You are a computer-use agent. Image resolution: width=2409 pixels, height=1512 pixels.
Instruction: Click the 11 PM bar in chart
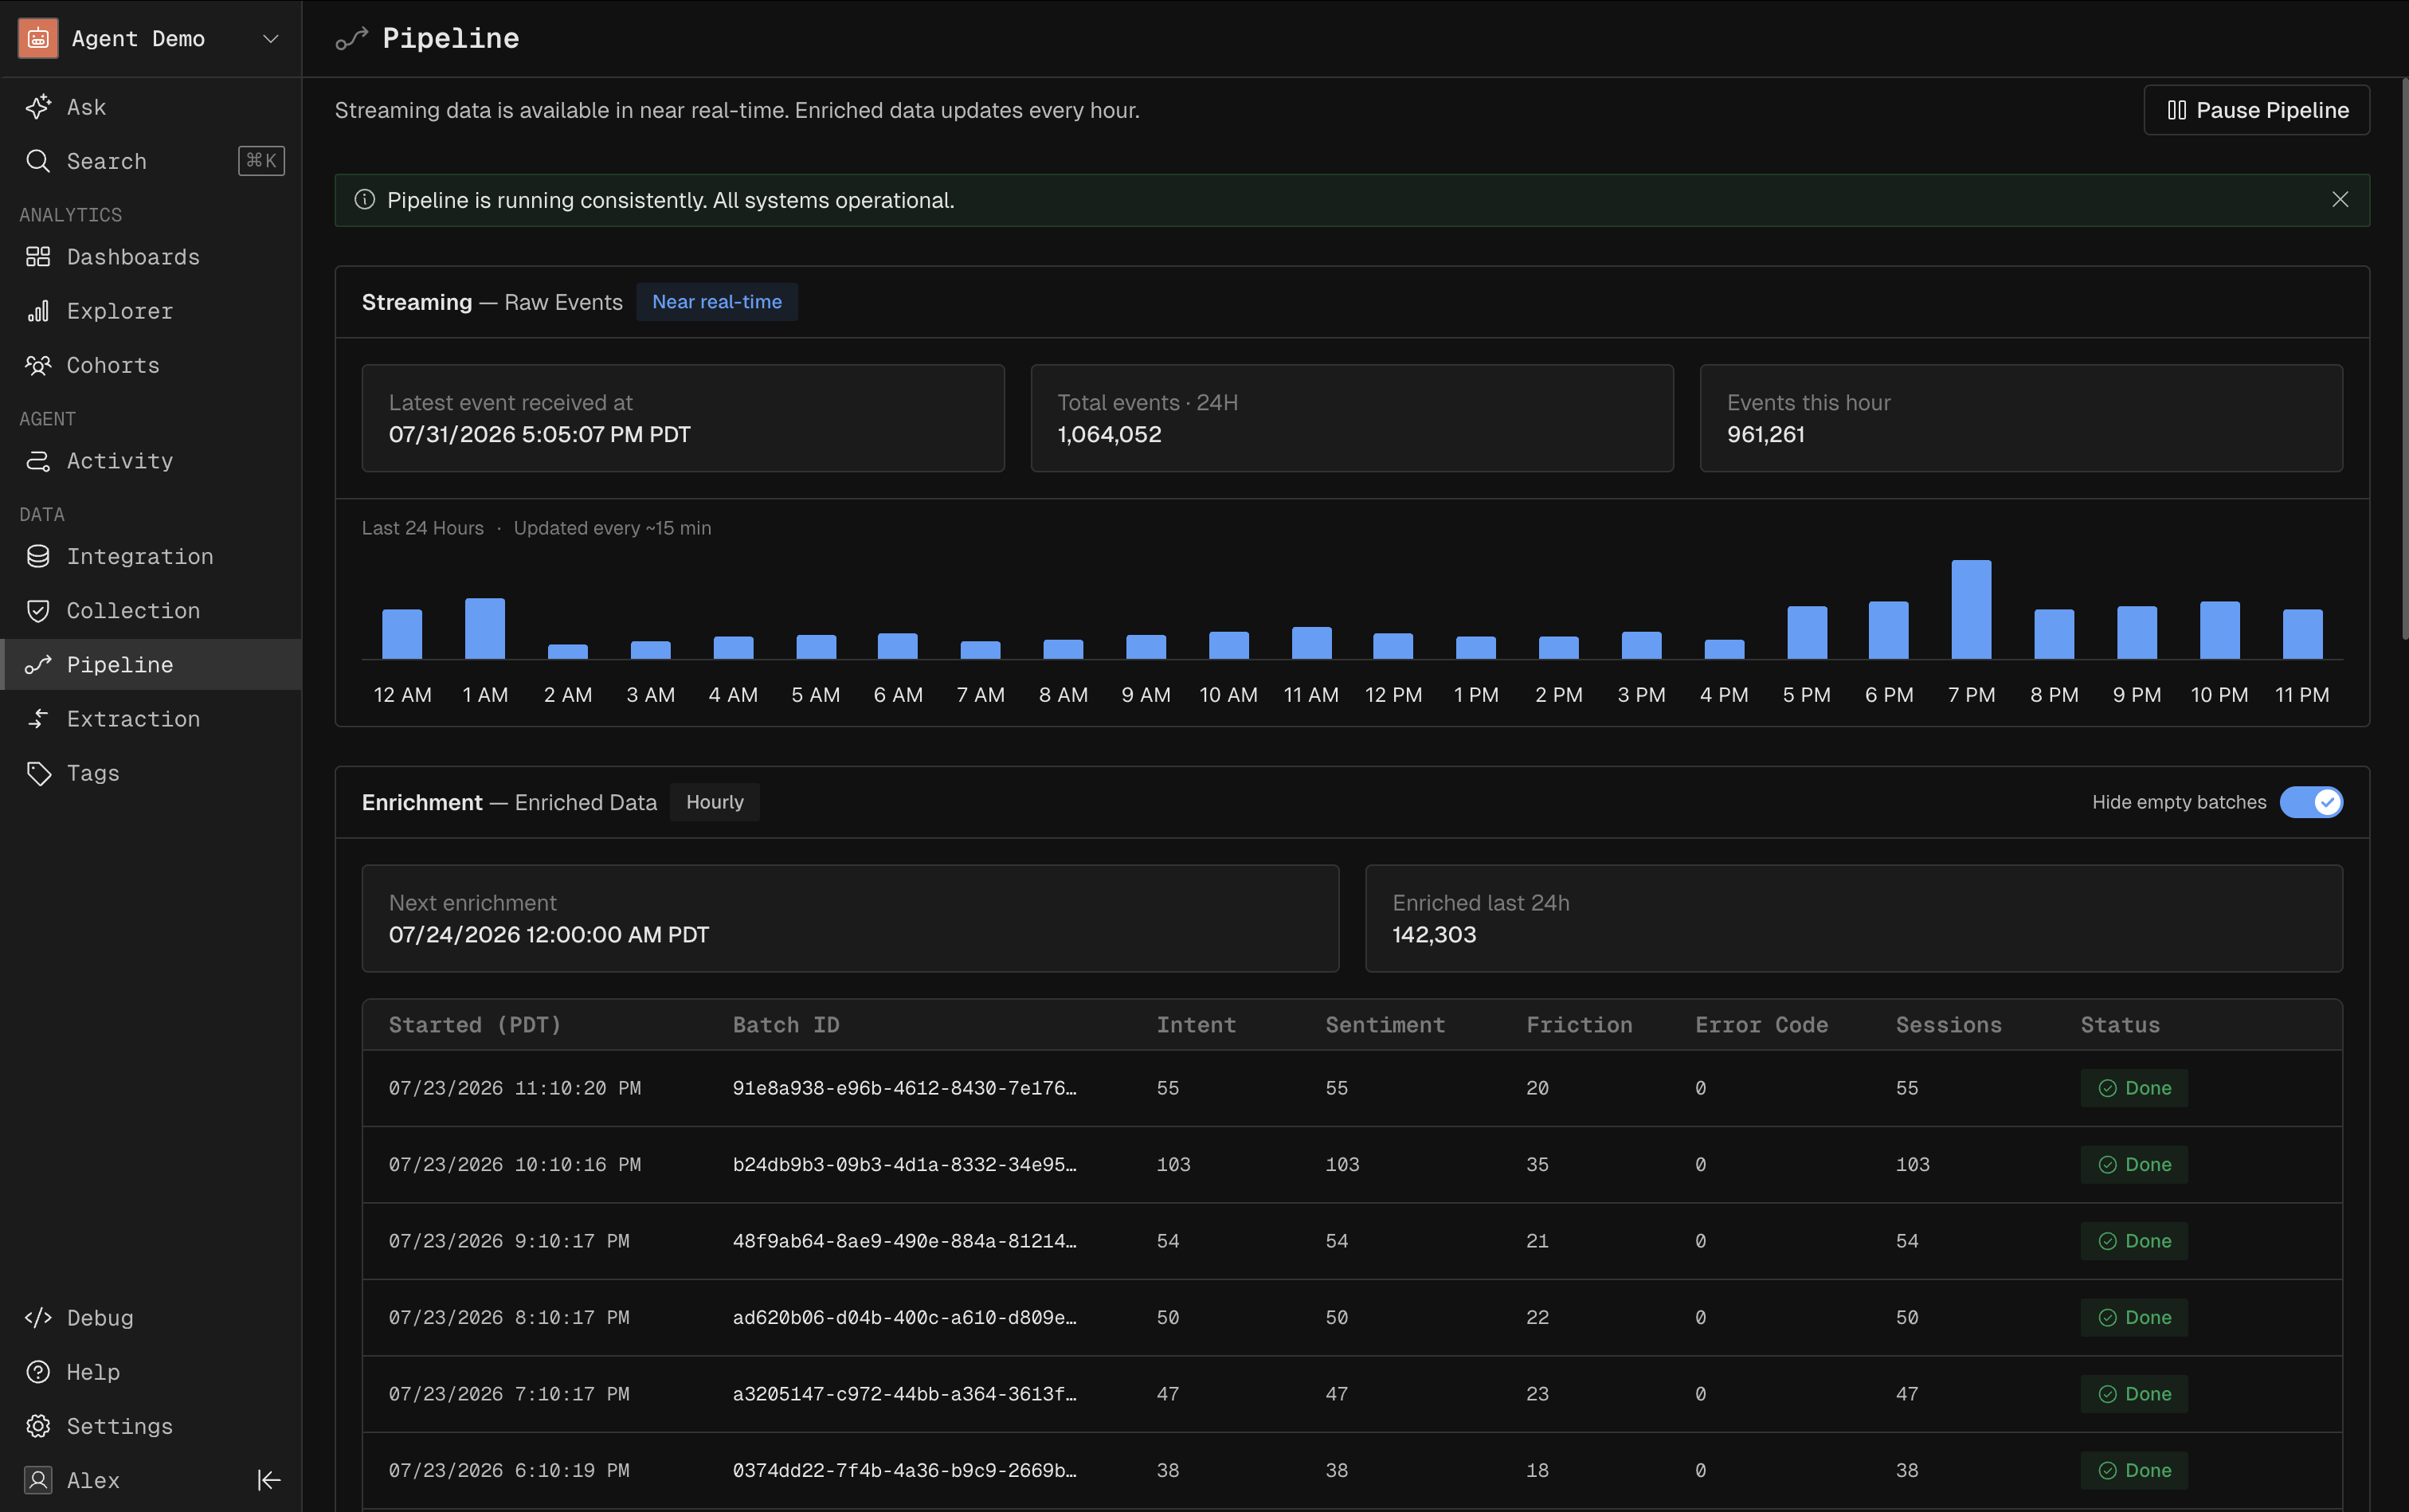tap(2302, 634)
